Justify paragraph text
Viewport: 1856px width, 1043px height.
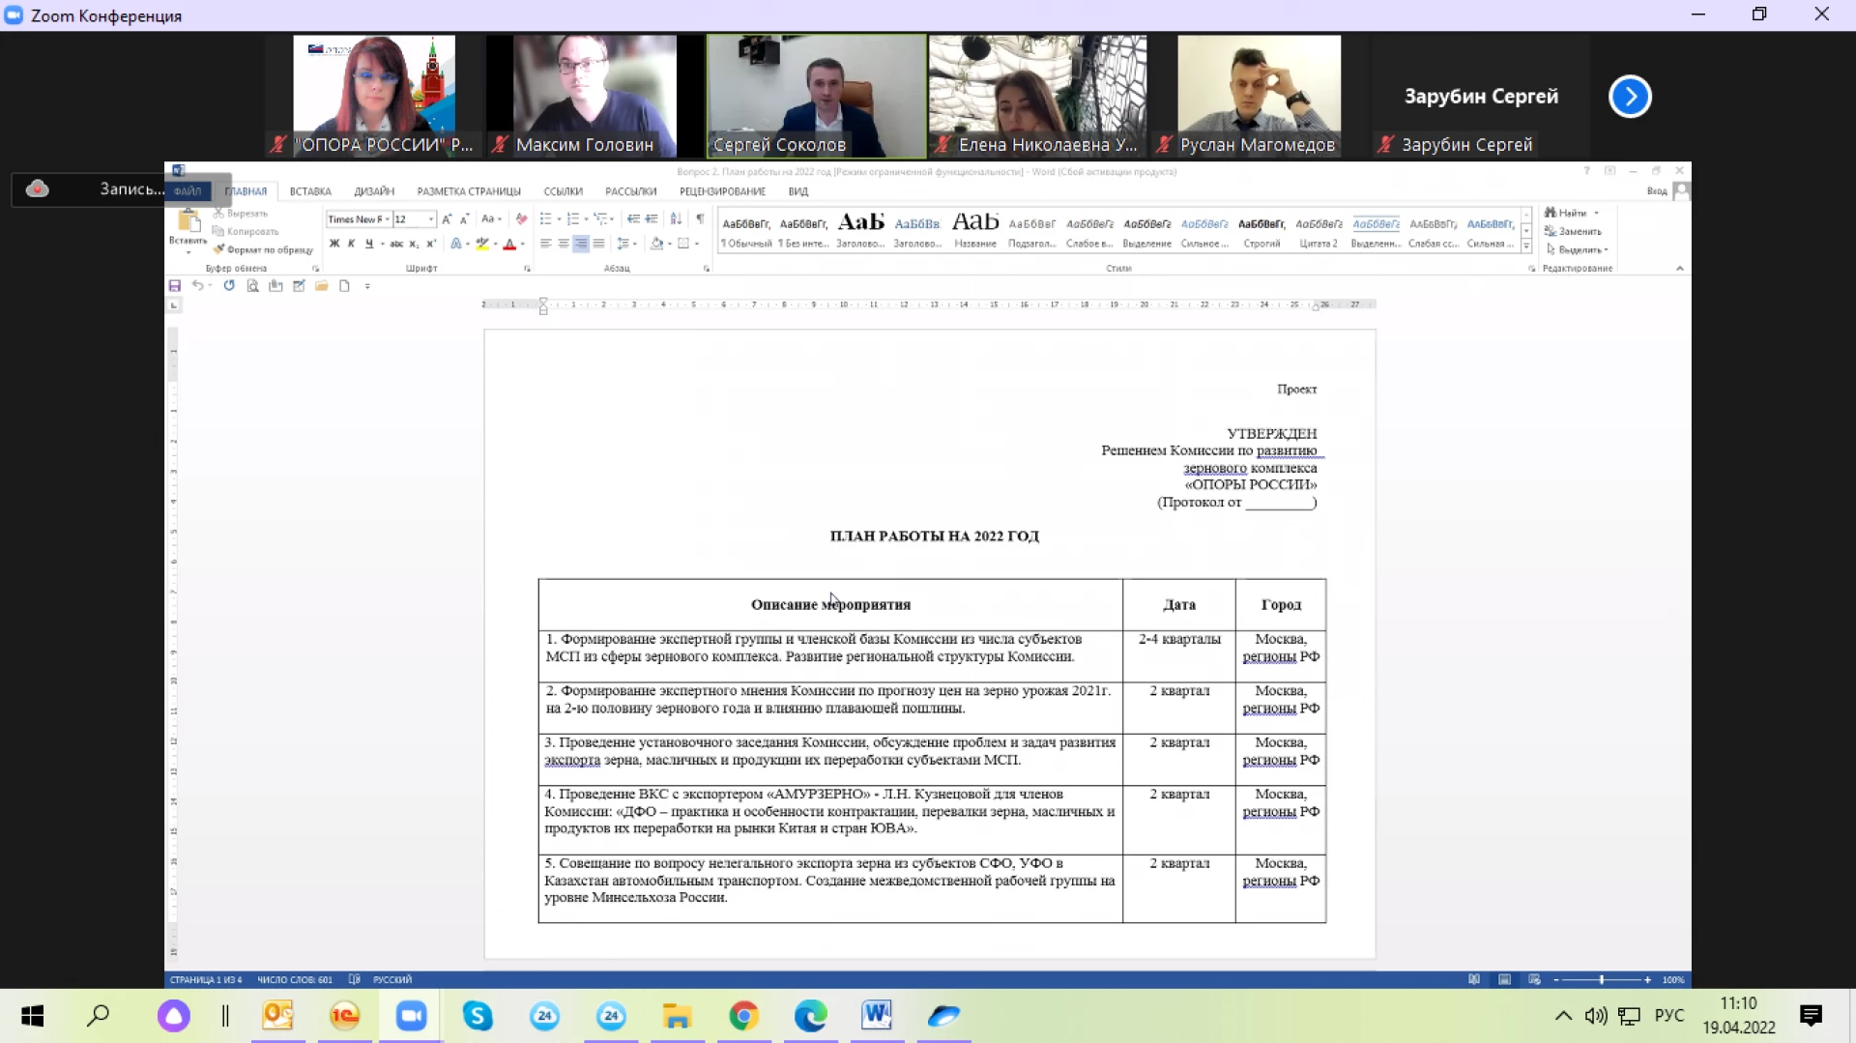(x=598, y=244)
